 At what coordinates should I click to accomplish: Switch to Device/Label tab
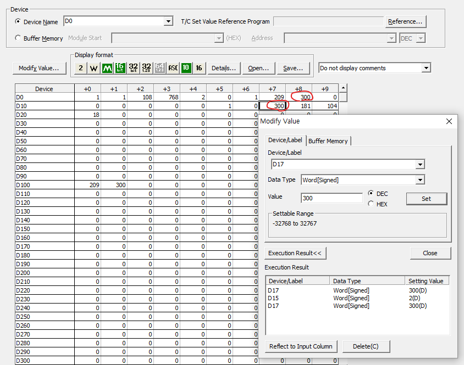[285, 140]
